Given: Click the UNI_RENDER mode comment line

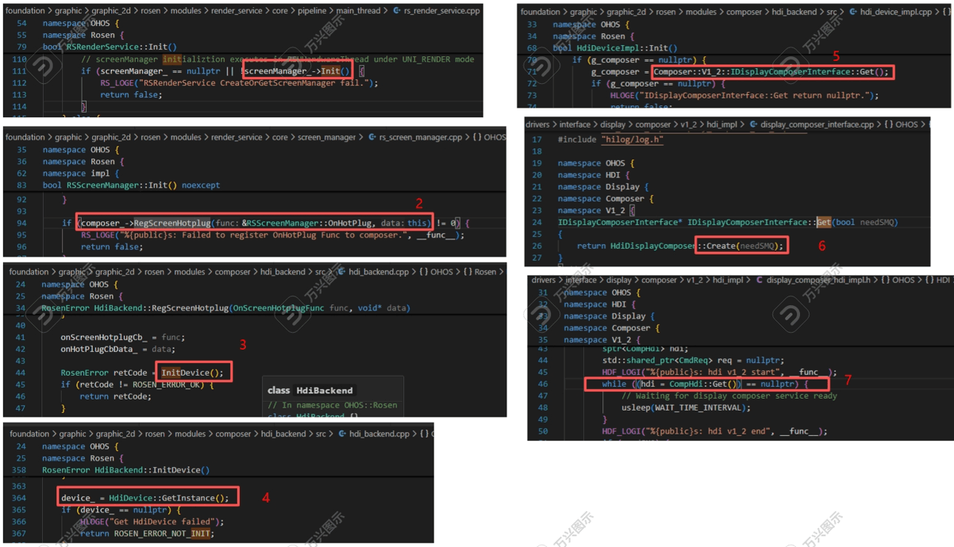Looking at the screenshot, I should (x=277, y=59).
